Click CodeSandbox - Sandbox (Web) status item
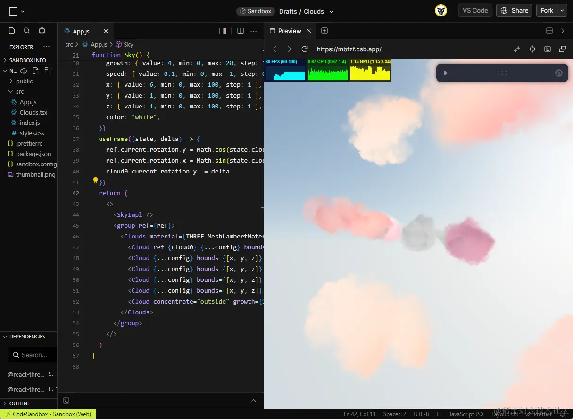Image resolution: width=573 pixels, height=419 pixels. pyautogui.click(x=48, y=414)
